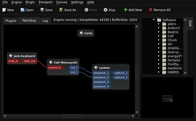This screenshot has width=196, height=121.
Task: Click the midi_out port on jack-keyboard
Action: tap(29, 61)
